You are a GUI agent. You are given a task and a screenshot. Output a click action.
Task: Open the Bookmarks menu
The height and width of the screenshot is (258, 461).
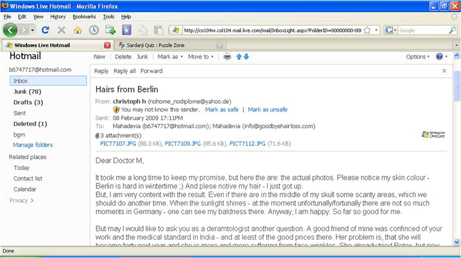point(84,17)
